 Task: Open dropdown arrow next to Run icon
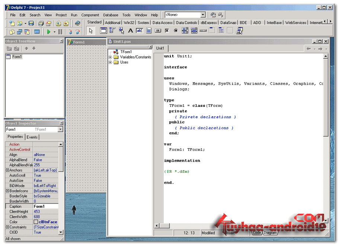point(54,32)
